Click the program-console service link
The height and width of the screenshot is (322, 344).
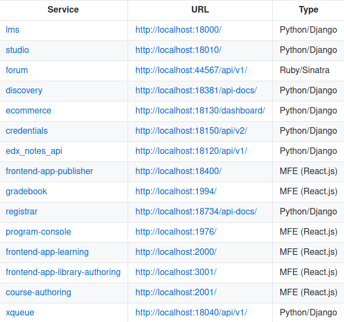point(38,232)
